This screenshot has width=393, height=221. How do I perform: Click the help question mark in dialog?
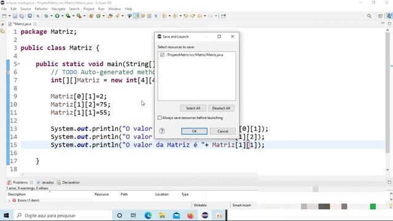click(x=162, y=131)
